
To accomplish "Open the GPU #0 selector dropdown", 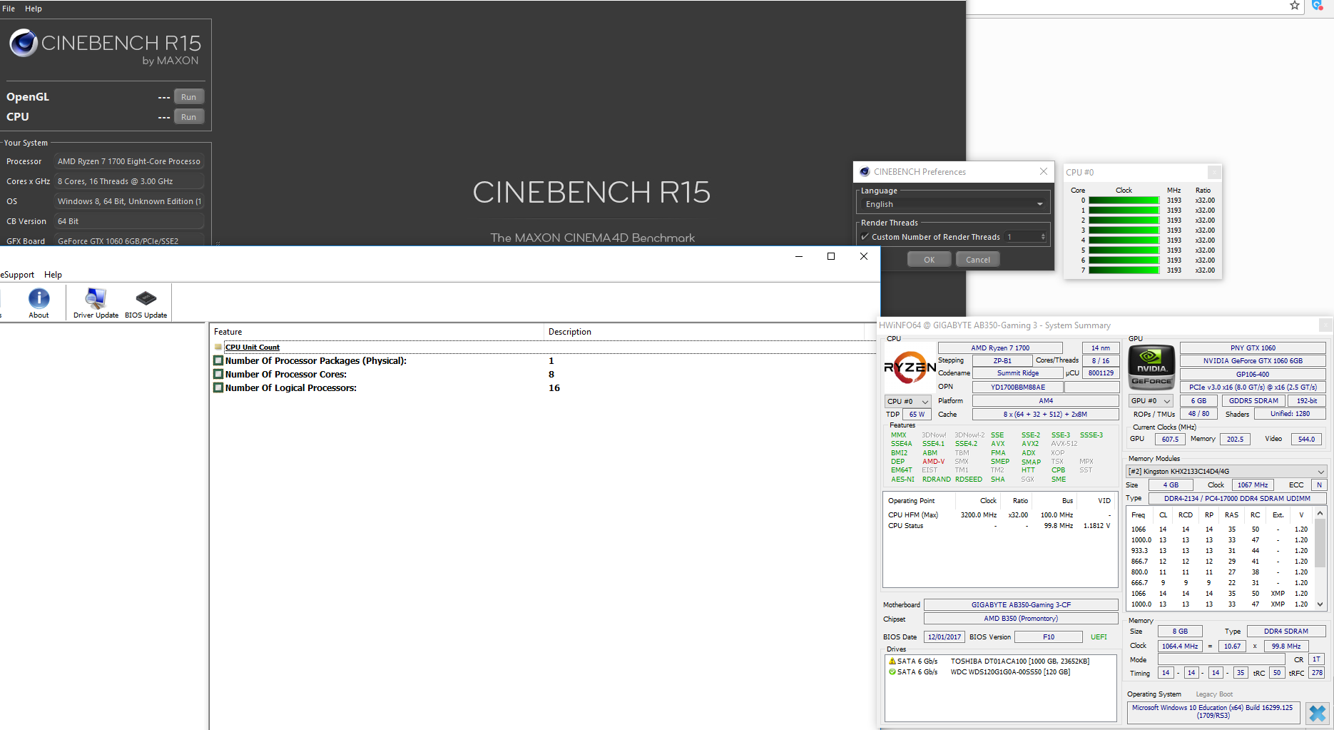I will tap(1151, 401).
